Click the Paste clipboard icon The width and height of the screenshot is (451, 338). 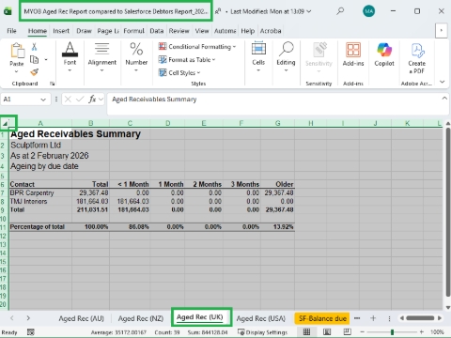coord(17,51)
